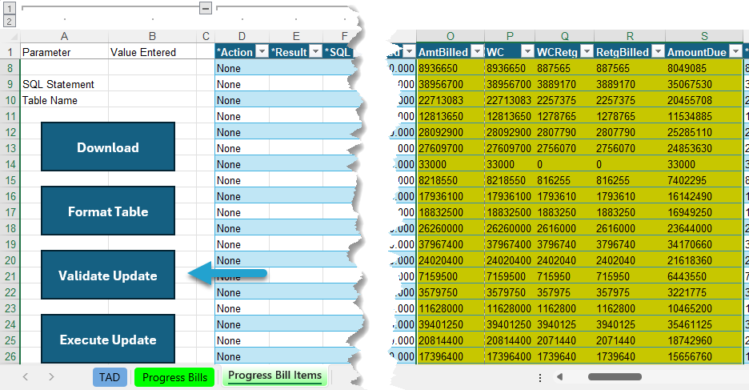749x390 pixels.
Task: Select row 9 header
Action: pos(10,84)
